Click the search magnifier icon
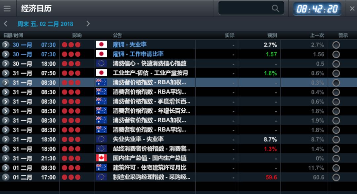Screen dimensions: 357x194 click(x=275, y=9)
